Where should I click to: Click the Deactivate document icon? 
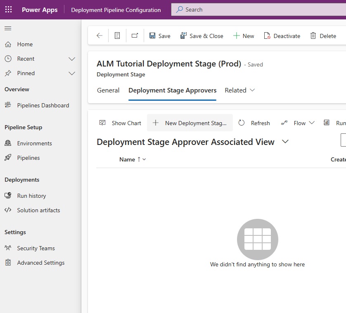(x=267, y=36)
